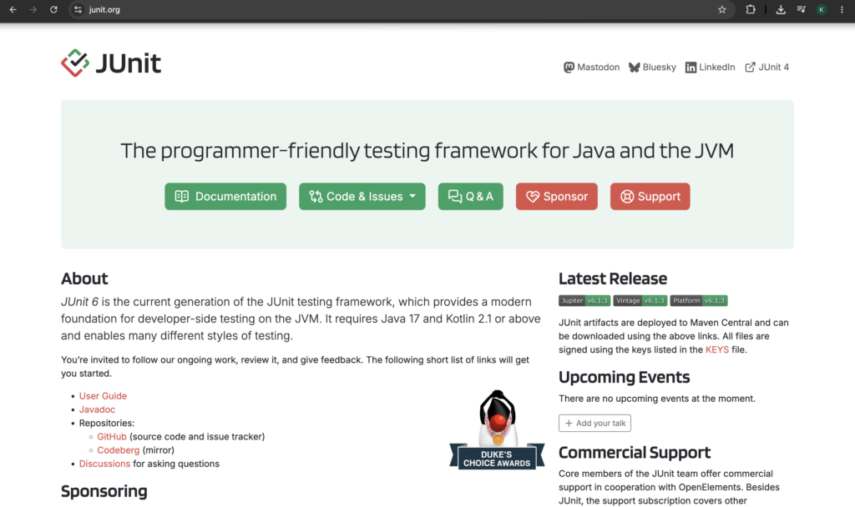
Task: Reload the junit.org page
Action: click(53, 9)
